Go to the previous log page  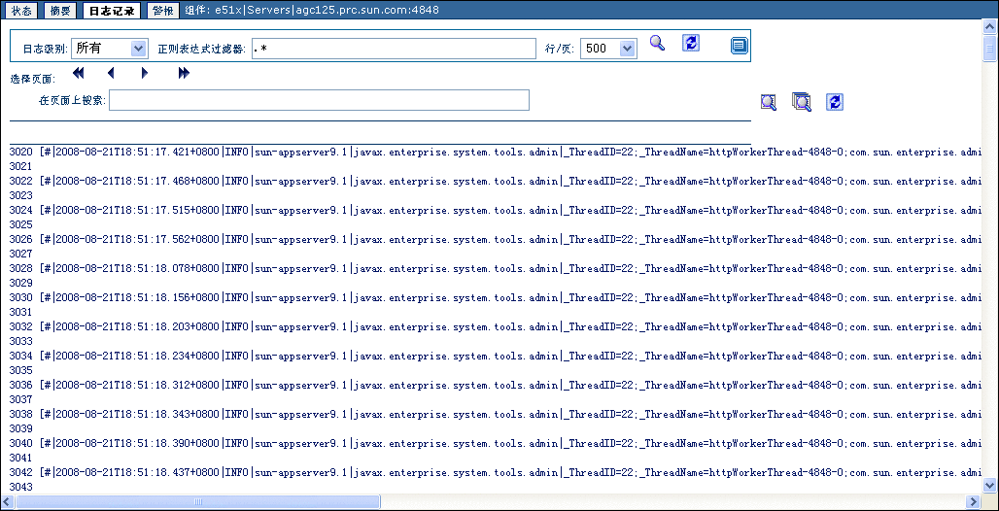[111, 73]
